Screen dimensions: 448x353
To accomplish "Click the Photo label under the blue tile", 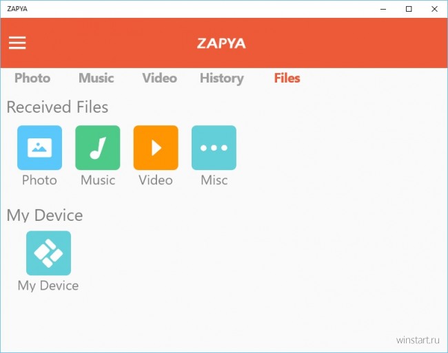I will (39, 180).
